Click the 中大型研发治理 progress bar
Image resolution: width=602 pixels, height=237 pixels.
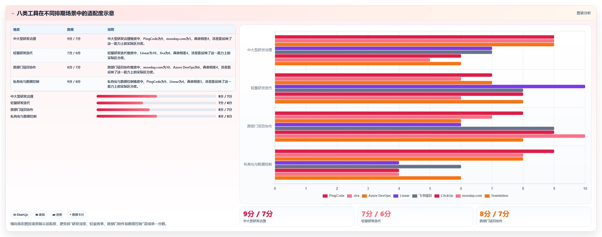click(156, 96)
